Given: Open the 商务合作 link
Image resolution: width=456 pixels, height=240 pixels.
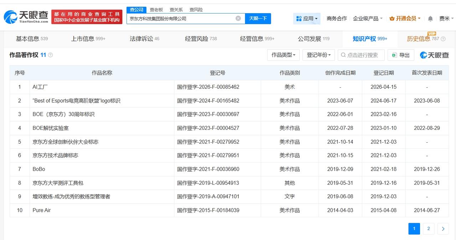Looking at the screenshot, I should click(337, 18).
